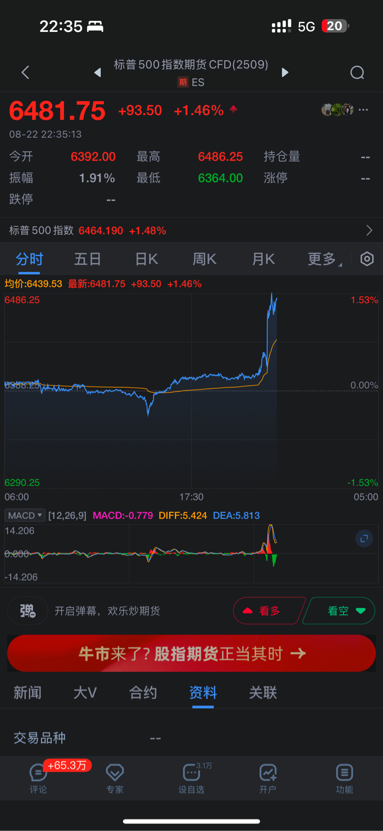
Task: Select the 月K monthly candlestick tab
Action: coord(263,259)
